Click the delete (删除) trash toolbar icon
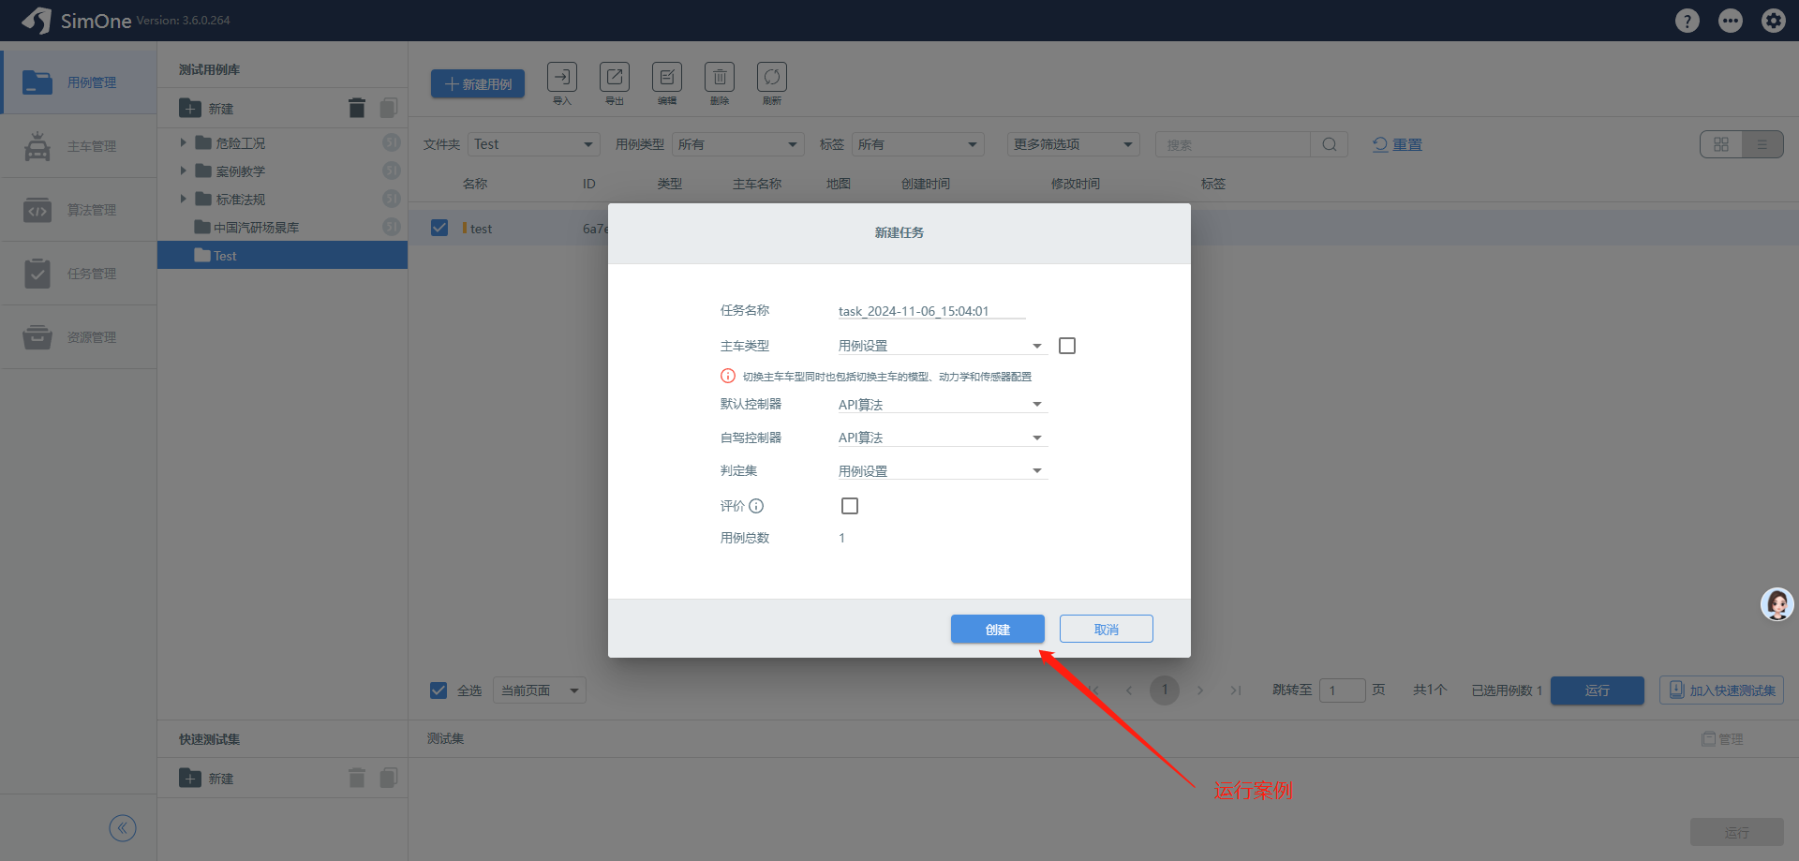 pyautogui.click(x=720, y=78)
